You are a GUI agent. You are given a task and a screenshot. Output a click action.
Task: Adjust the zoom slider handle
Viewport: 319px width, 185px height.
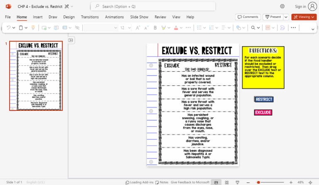click(x=258, y=183)
